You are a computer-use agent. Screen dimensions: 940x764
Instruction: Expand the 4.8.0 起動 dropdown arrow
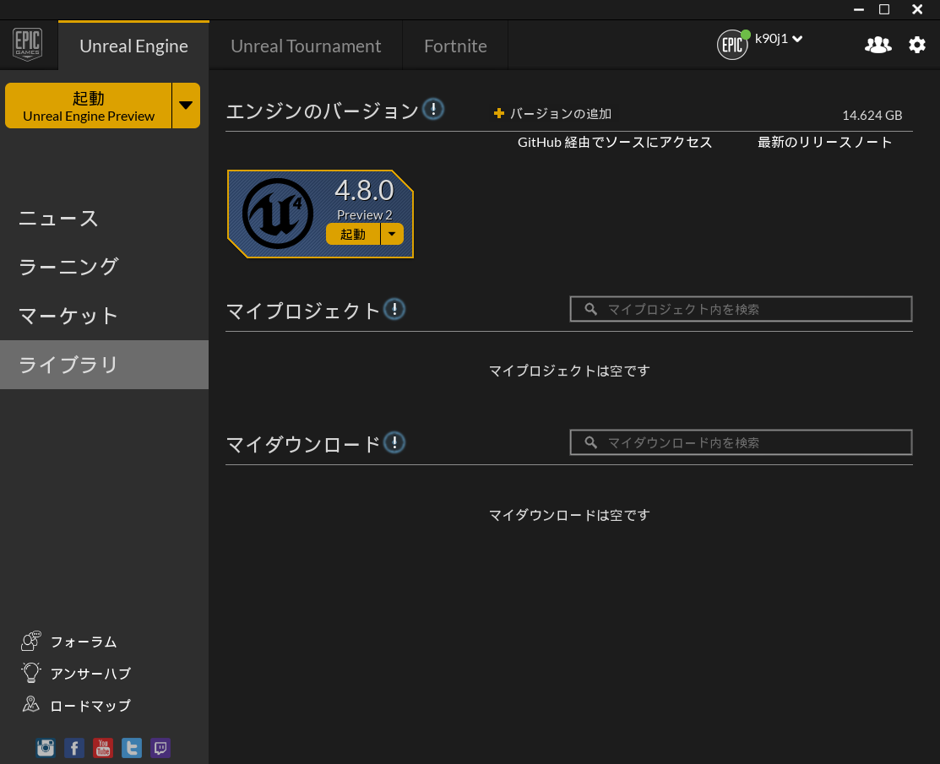point(392,235)
